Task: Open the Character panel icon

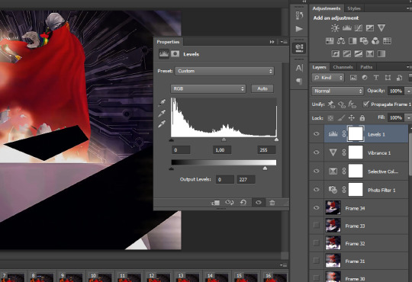Action: [299, 68]
